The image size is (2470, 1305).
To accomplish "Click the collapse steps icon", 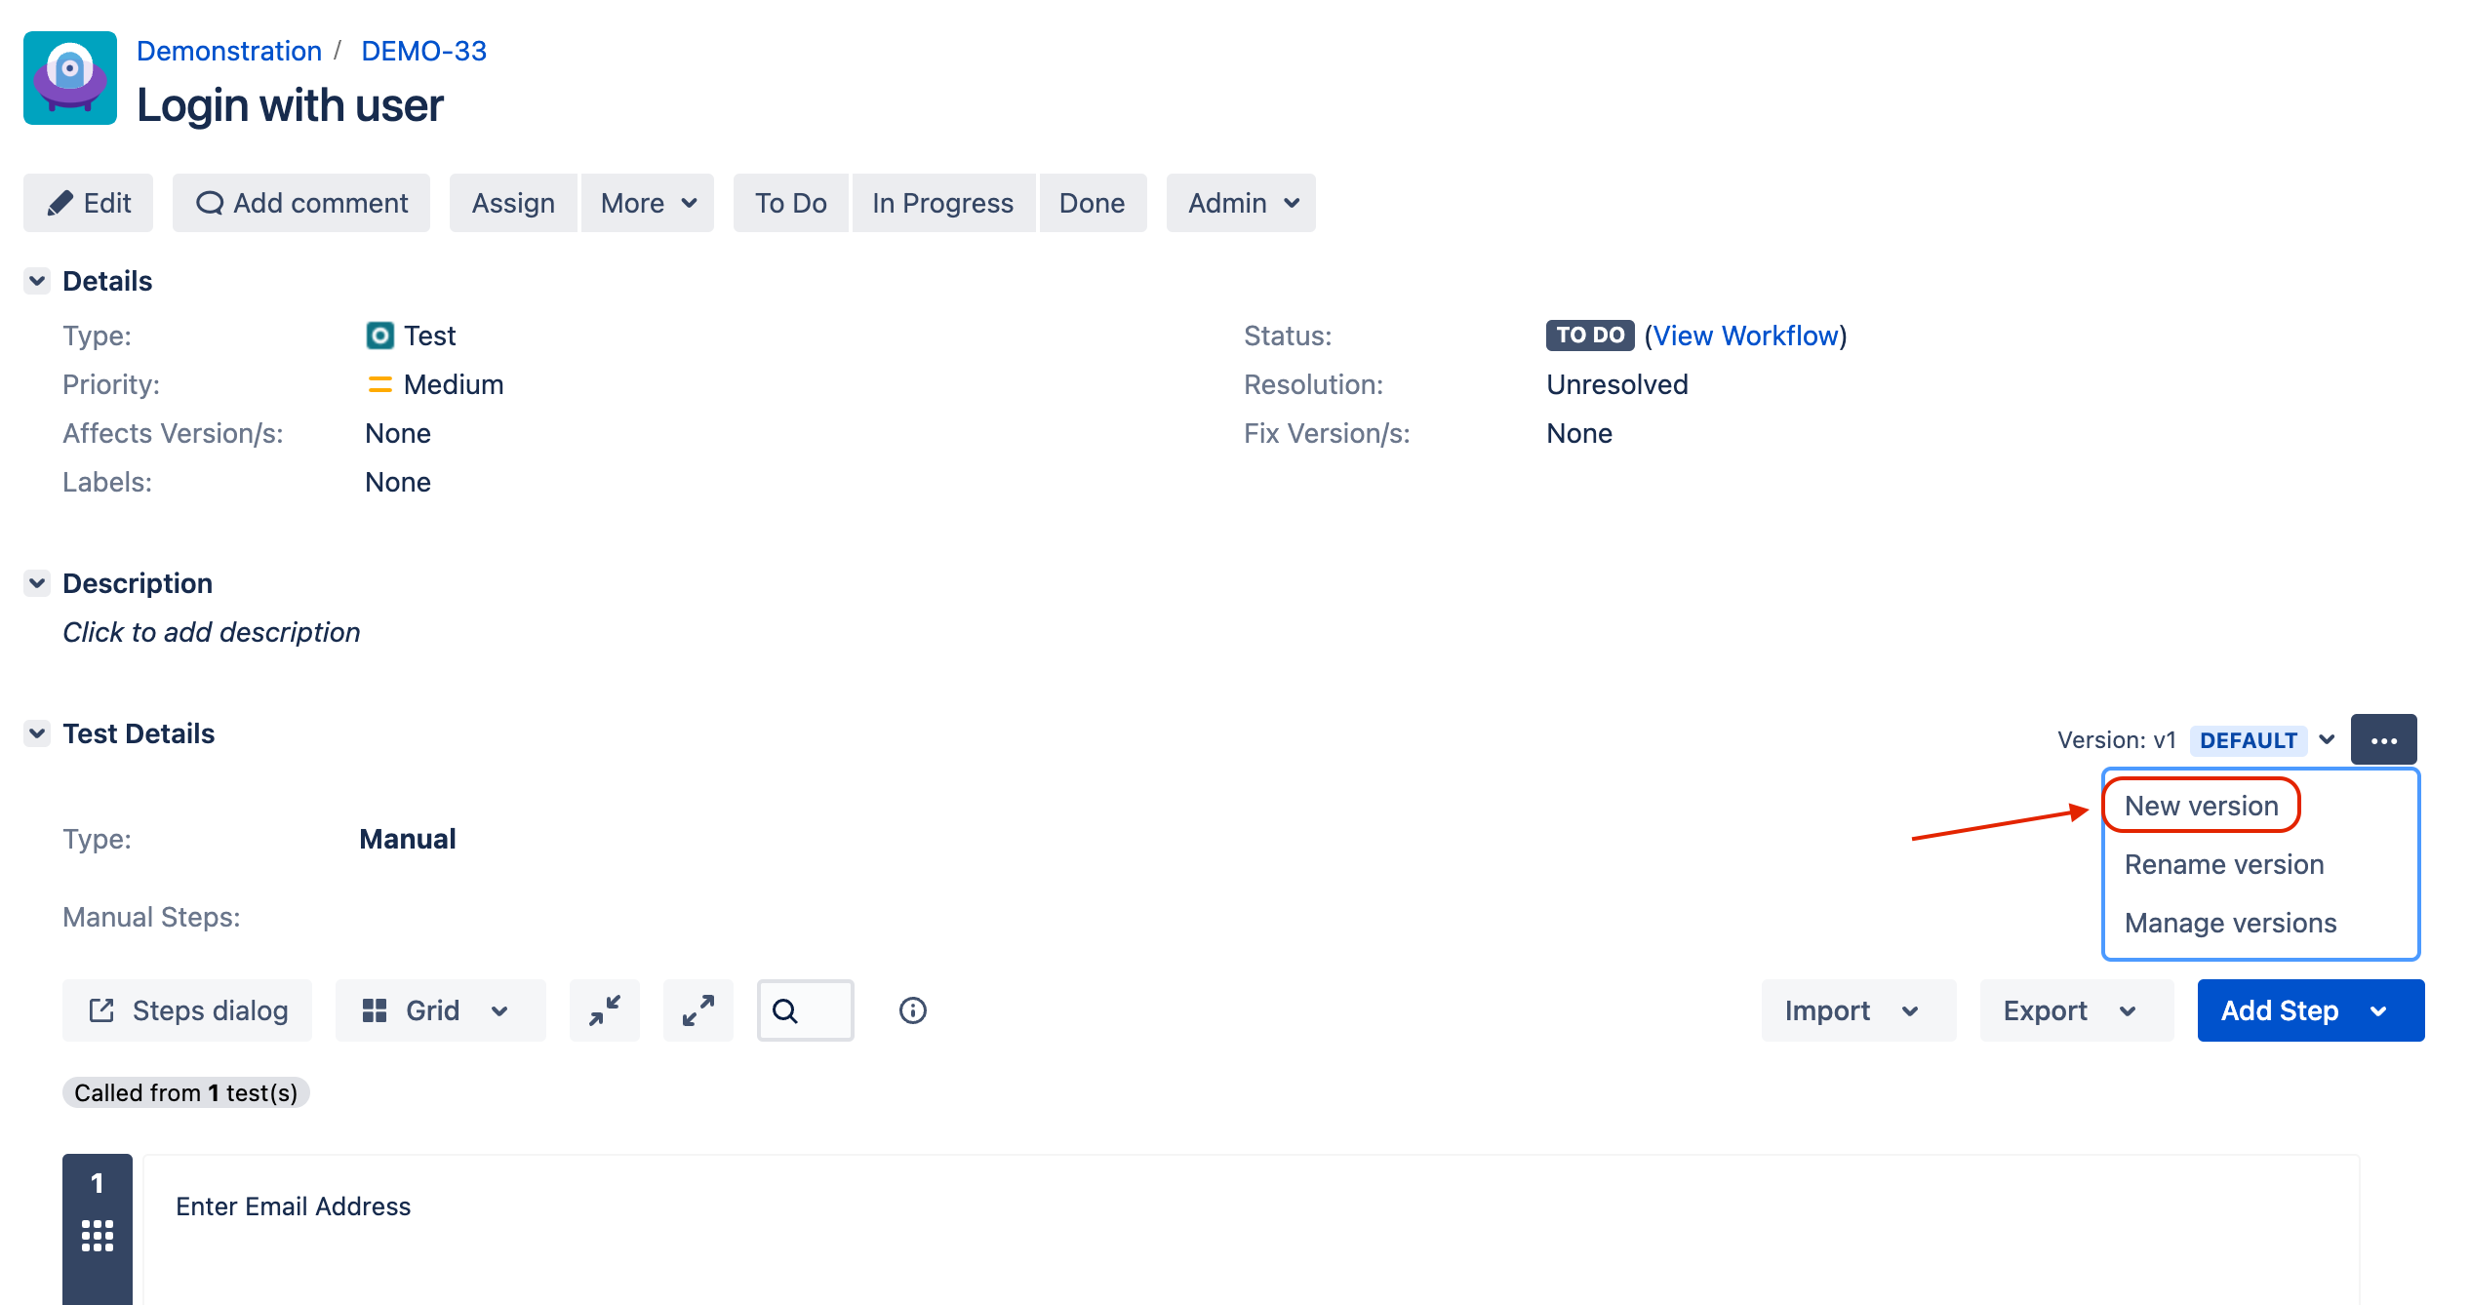I will [604, 1010].
